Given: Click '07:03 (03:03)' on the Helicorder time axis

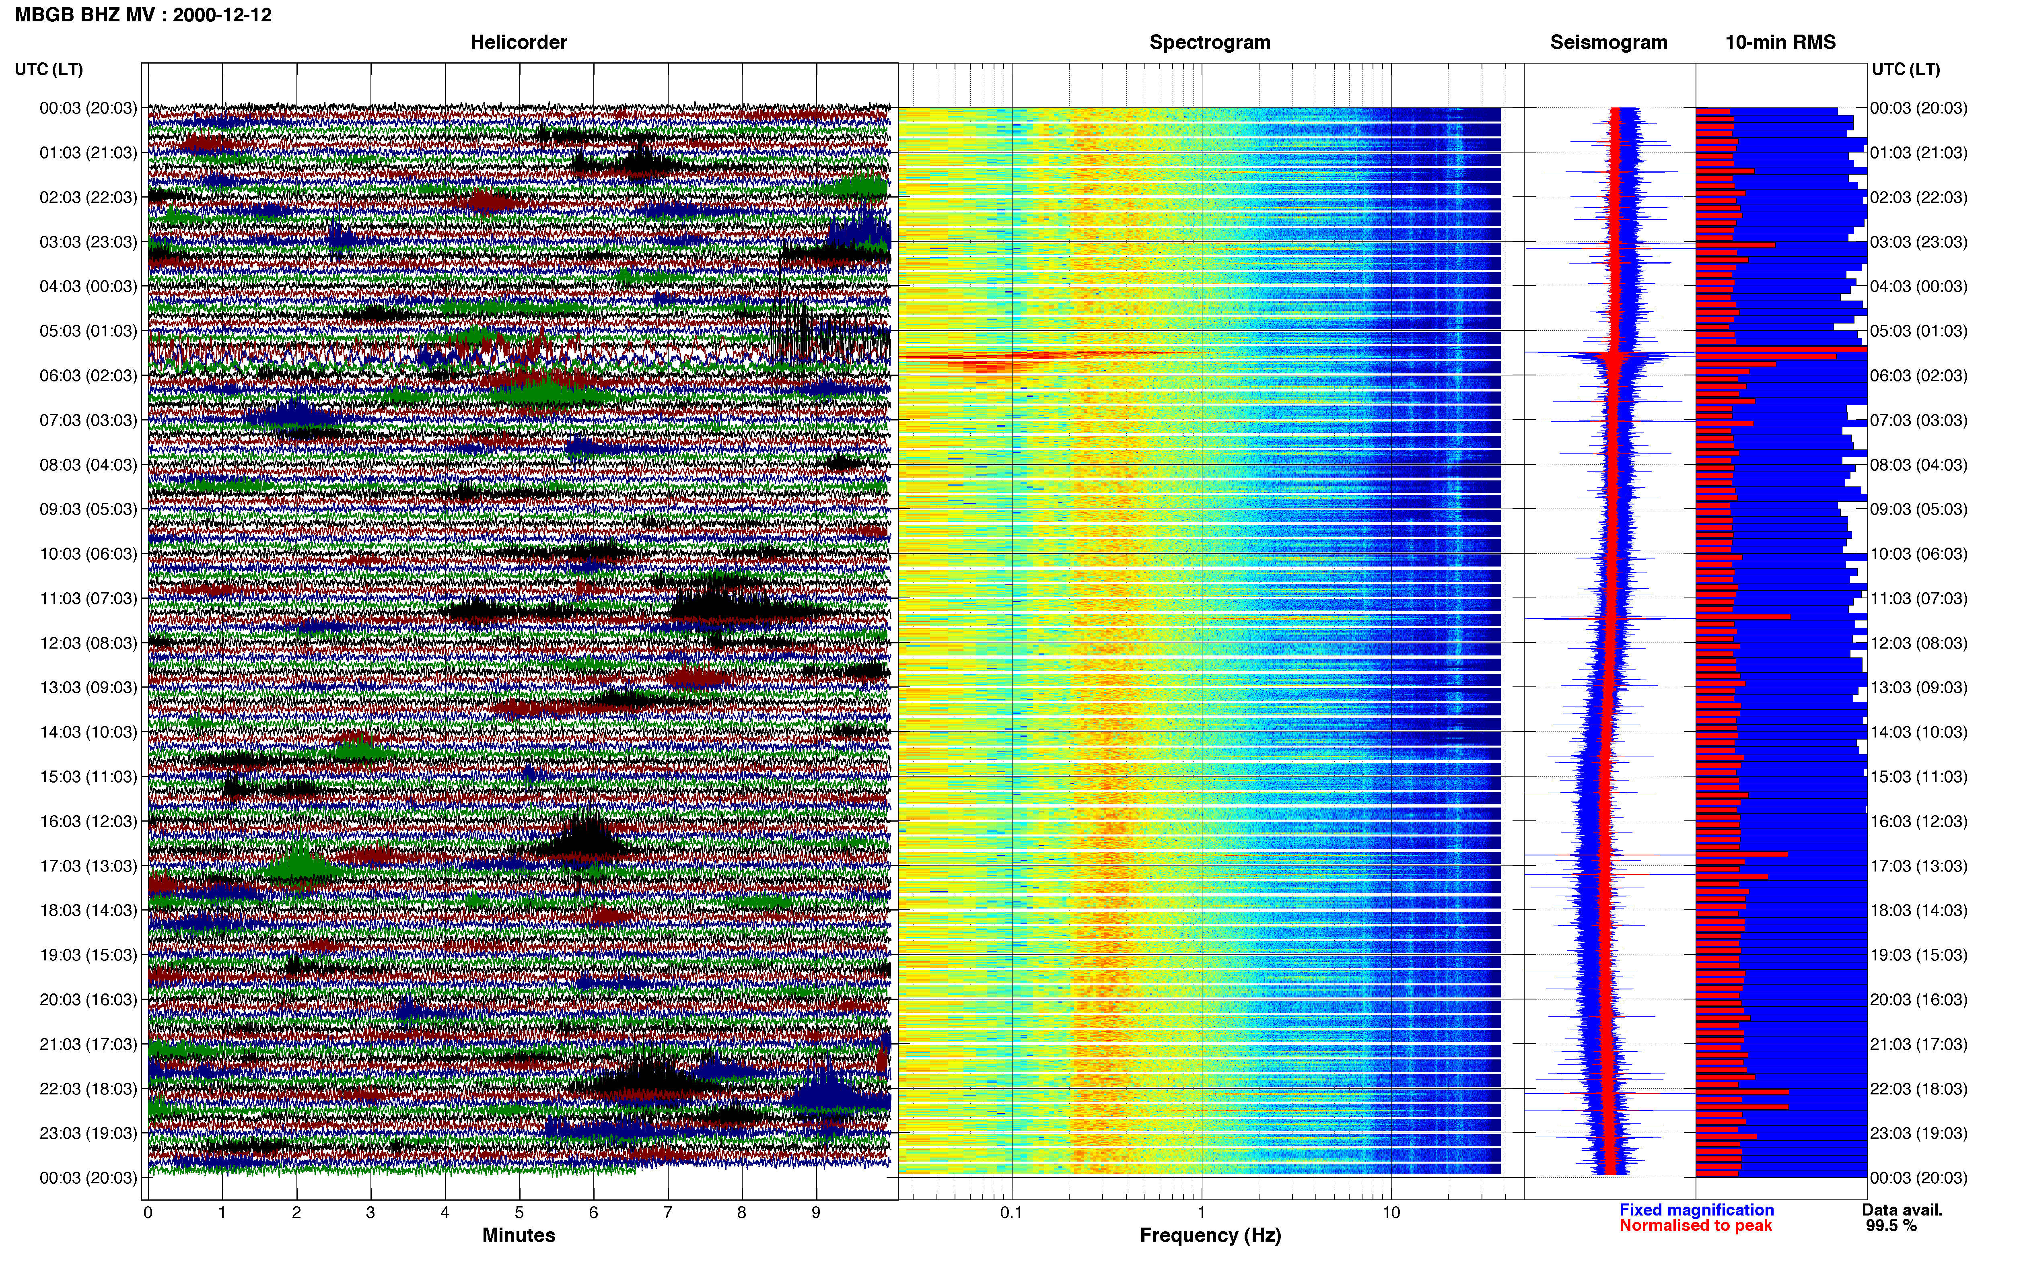Looking at the screenshot, I should coord(88,420).
